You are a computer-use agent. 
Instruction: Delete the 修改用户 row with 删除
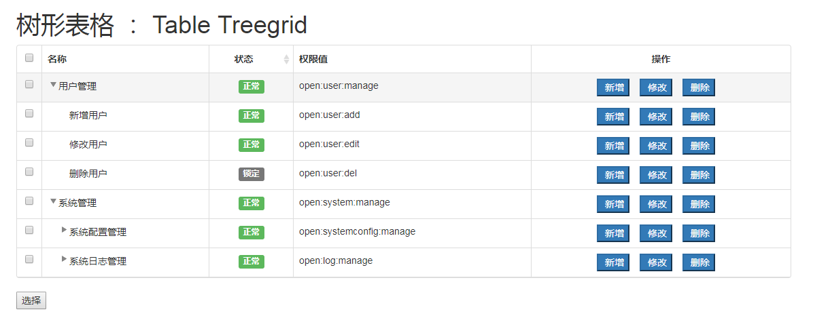[699, 146]
